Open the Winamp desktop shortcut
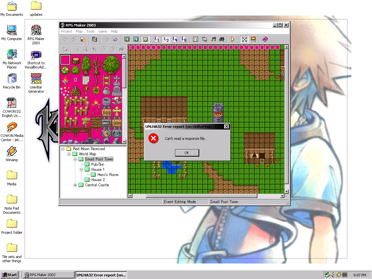Image resolution: width=372 pixels, height=279 pixels. coord(12,154)
